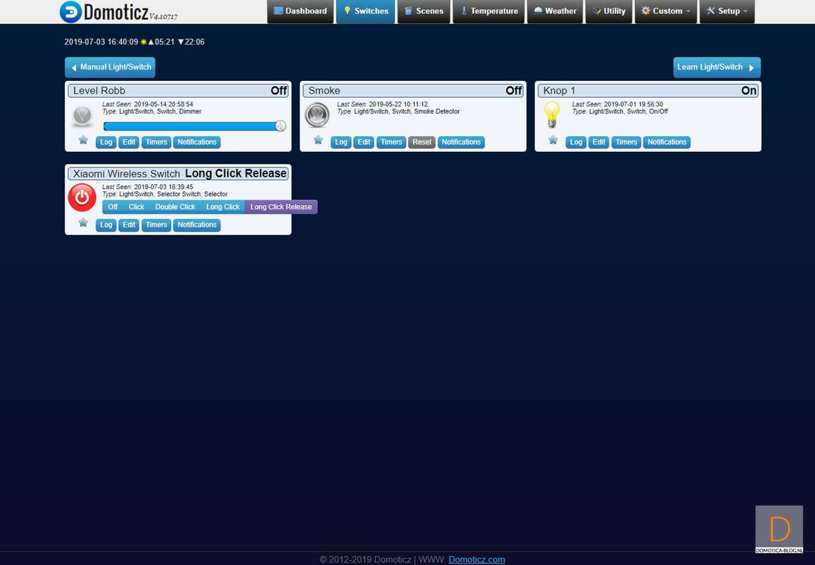Click the grey bulb icon for Level Robb
Image resolution: width=815 pixels, height=565 pixels.
click(82, 115)
